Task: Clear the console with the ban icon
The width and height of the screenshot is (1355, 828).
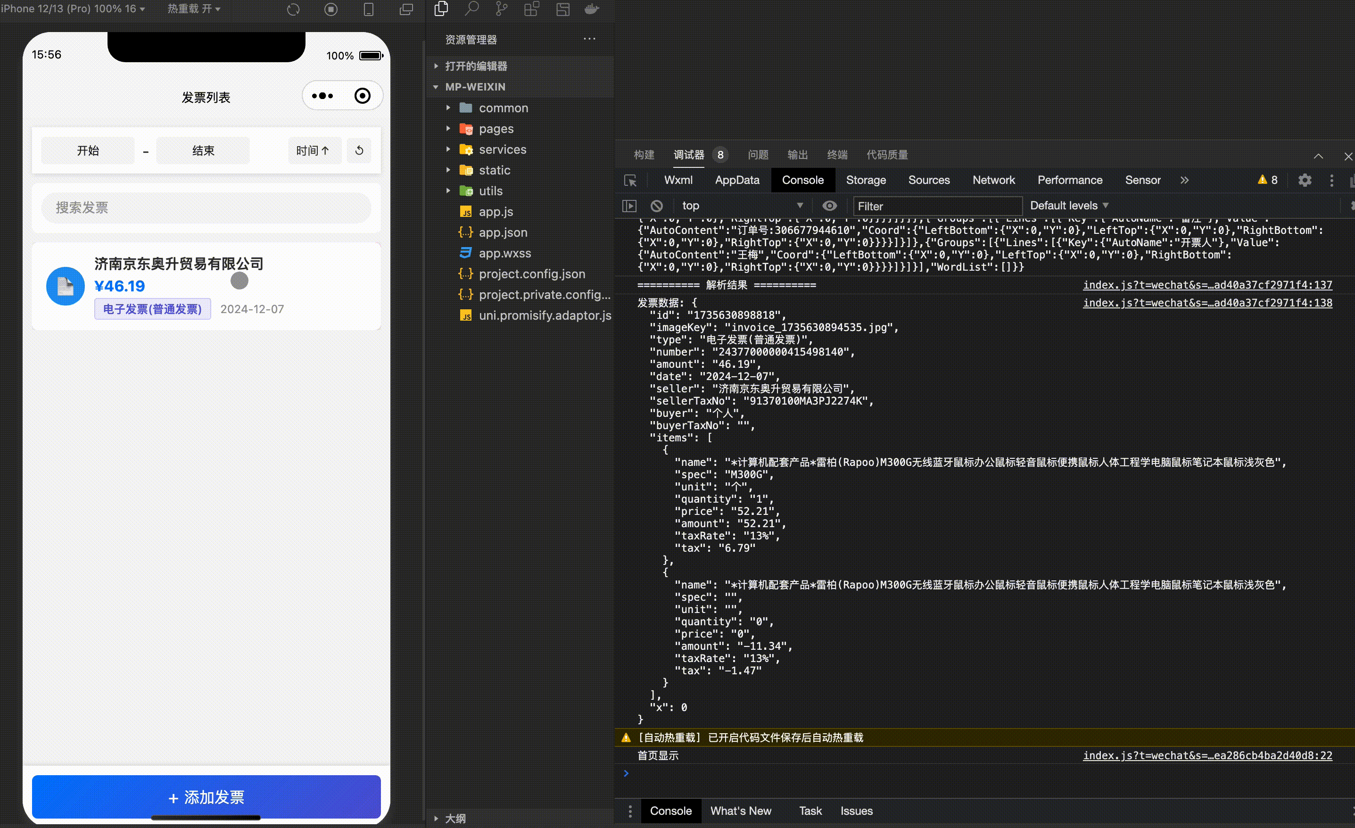Action: (x=657, y=206)
